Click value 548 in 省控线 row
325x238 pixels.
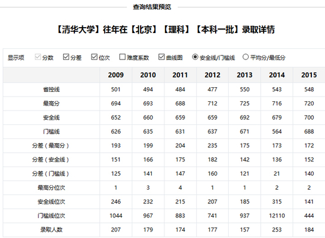[x=309, y=90]
